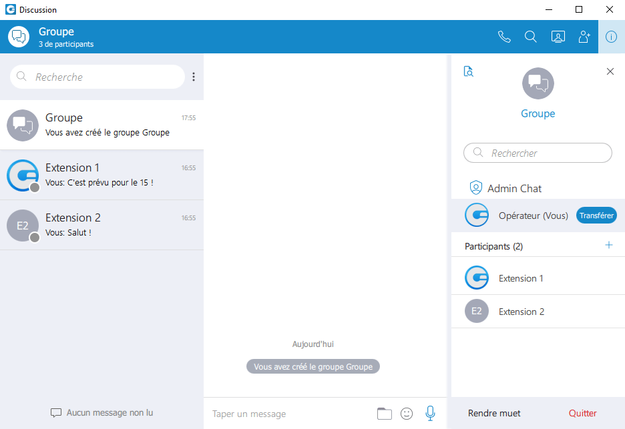
Task: Click the document search icon in info panel
Action: coord(468,71)
